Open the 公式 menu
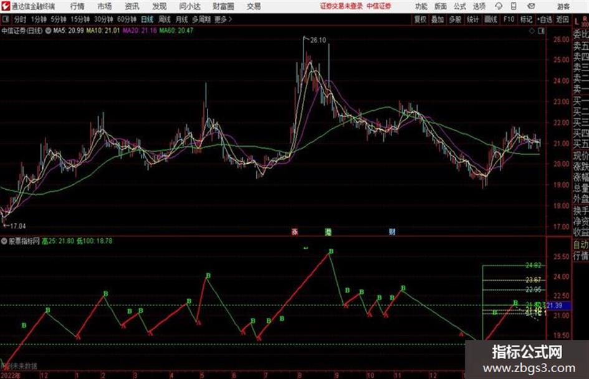589x379 pixels. [460, 6]
